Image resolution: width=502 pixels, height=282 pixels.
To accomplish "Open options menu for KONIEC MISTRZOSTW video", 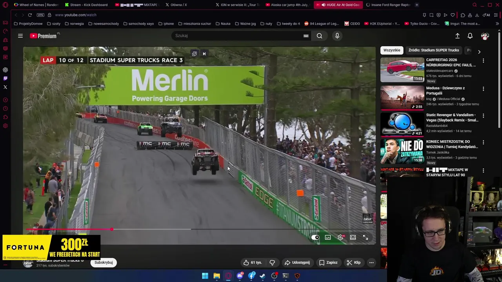I will click(483, 143).
